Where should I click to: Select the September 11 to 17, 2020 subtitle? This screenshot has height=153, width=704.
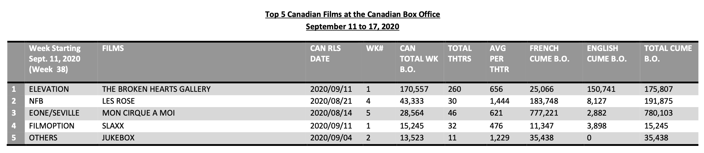point(353,27)
